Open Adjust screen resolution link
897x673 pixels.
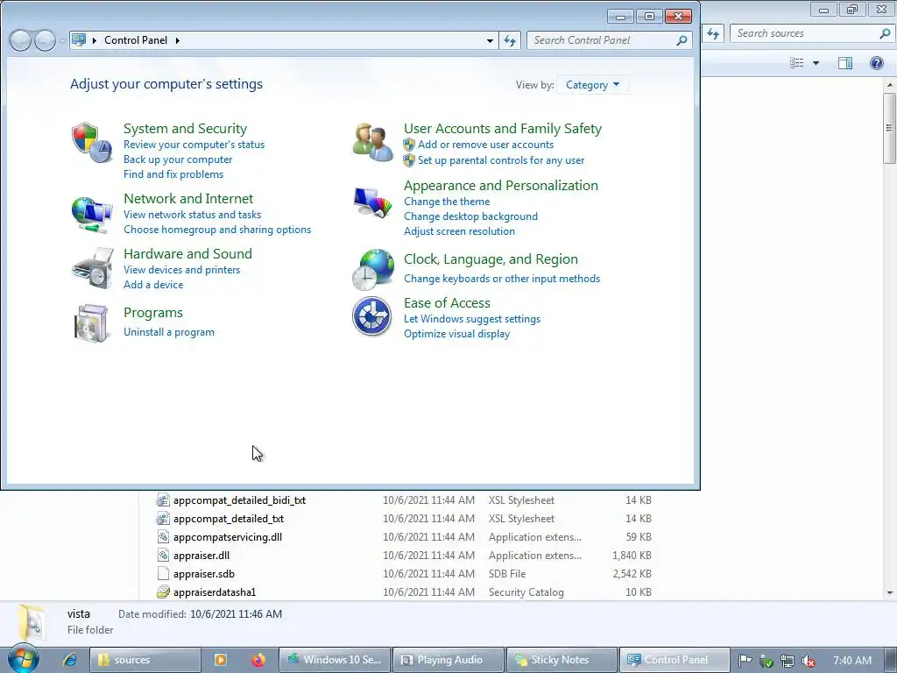click(459, 231)
